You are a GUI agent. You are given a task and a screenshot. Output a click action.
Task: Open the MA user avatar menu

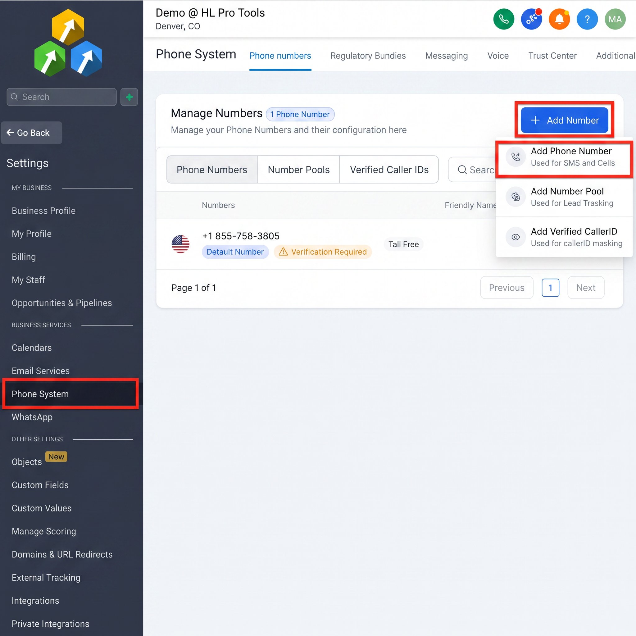[615, 19]
